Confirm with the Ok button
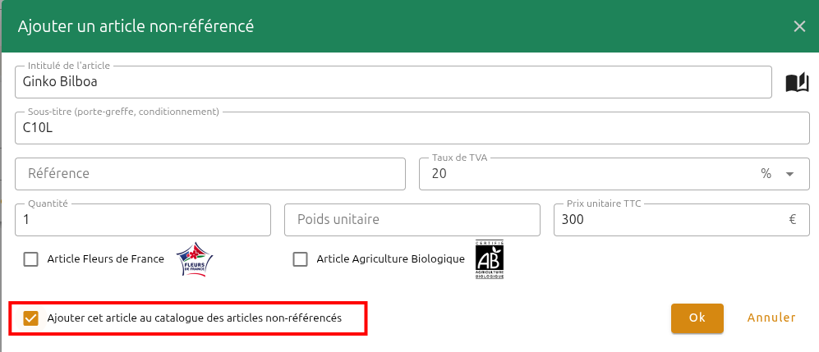 (697, 318)
